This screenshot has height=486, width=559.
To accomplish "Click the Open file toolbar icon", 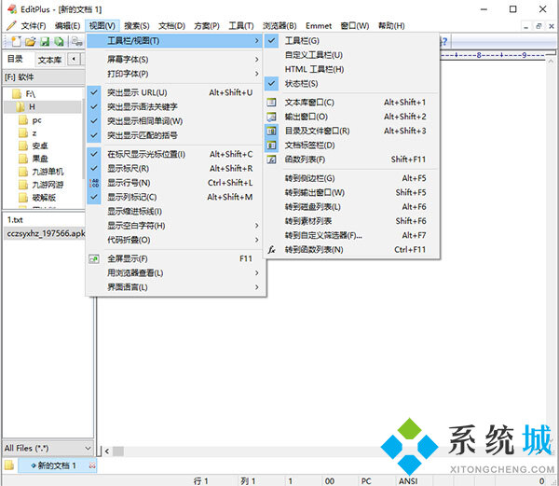I will [31, 42].
